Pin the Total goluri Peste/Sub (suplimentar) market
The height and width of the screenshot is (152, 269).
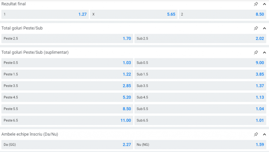(256, 52)
